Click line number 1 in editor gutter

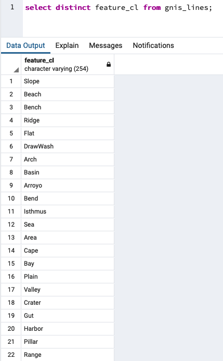point(12,7)
